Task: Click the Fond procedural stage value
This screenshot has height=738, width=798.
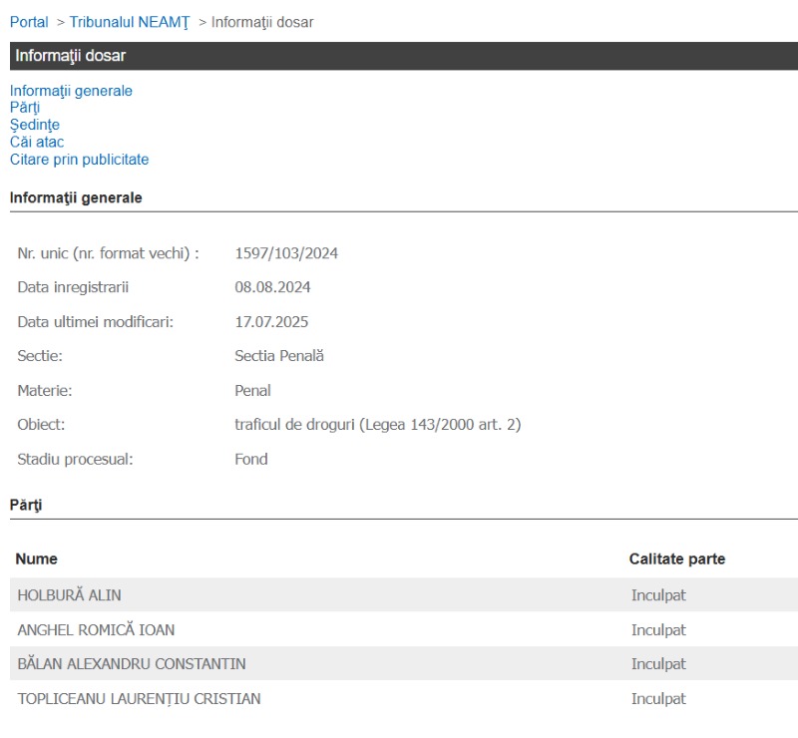Action: [251, 459]
